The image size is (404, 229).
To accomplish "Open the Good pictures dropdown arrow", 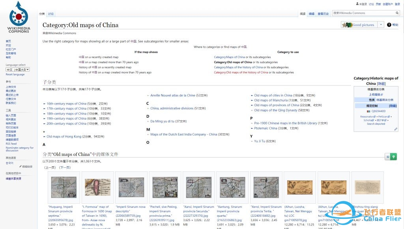I will coord(381,25).
